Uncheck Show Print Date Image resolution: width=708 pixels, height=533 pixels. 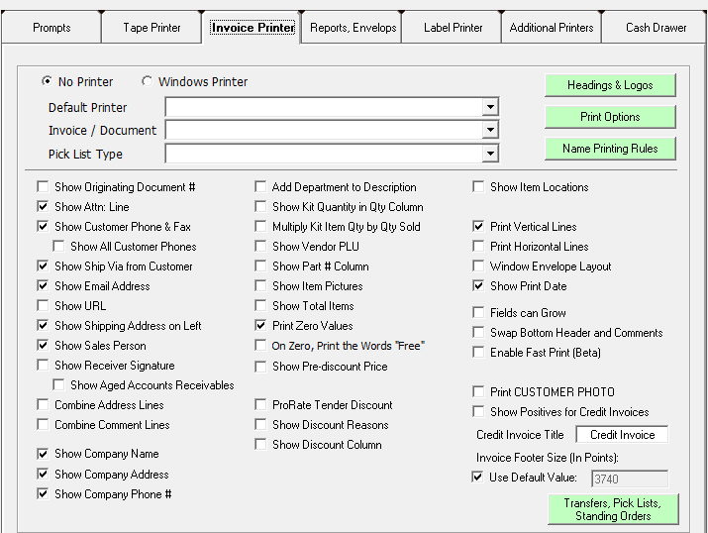pyautogui.click(x=478, y=286)
